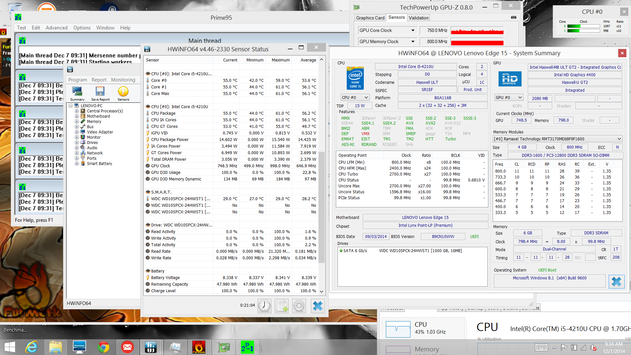
Task: Click the Sensor Status scrollbar down arrow
Action: tap(321, 291)
